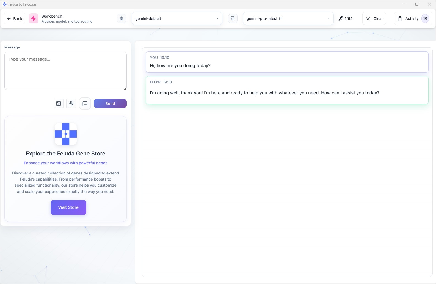Viewport: 436px width, 284px height.
Task: Click the Feluda Gene Store logo
Action: pyautogui.click(x=66, y=134)
